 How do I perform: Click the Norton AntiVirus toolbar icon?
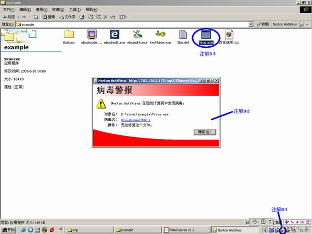click(302, 24)
